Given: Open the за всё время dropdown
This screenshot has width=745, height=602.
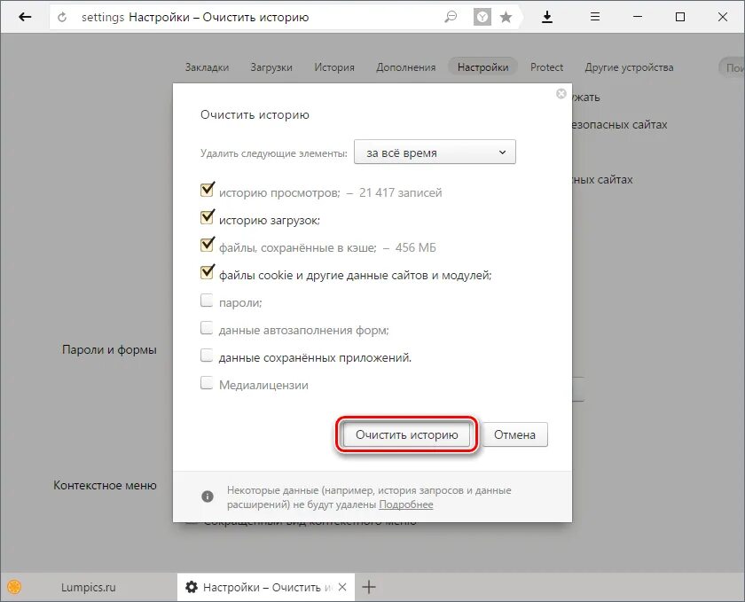Looking at the screenshot, I should (435, 152).
